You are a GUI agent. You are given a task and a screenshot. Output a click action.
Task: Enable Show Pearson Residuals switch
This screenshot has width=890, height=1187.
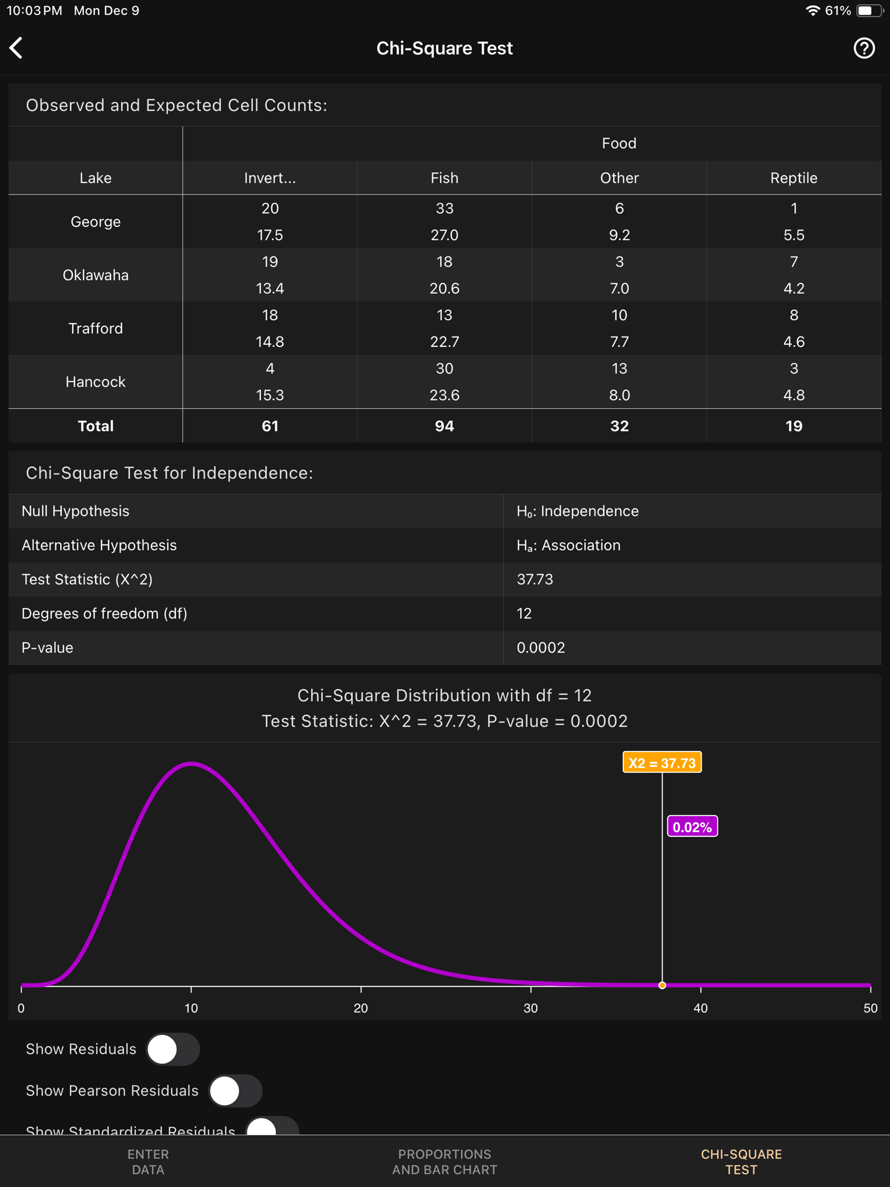[x=235, y=1091]
